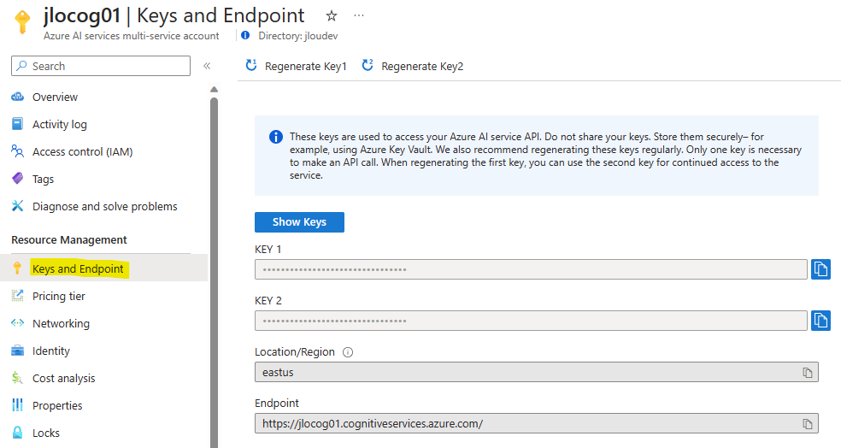Open the Pricing tier page
The height and width of the screenshot is (448, 841).
tap(58, 296)
